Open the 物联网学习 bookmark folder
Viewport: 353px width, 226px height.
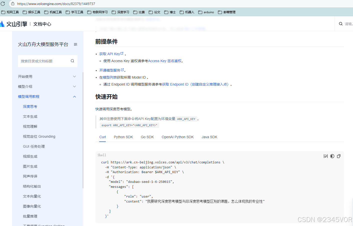(x=97, y=12)
